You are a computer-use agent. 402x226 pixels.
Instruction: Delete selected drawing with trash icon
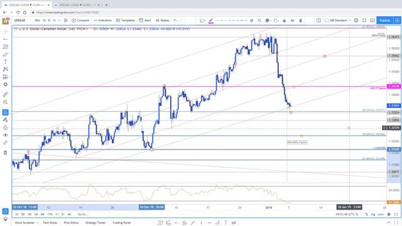(x=300, y=21)
